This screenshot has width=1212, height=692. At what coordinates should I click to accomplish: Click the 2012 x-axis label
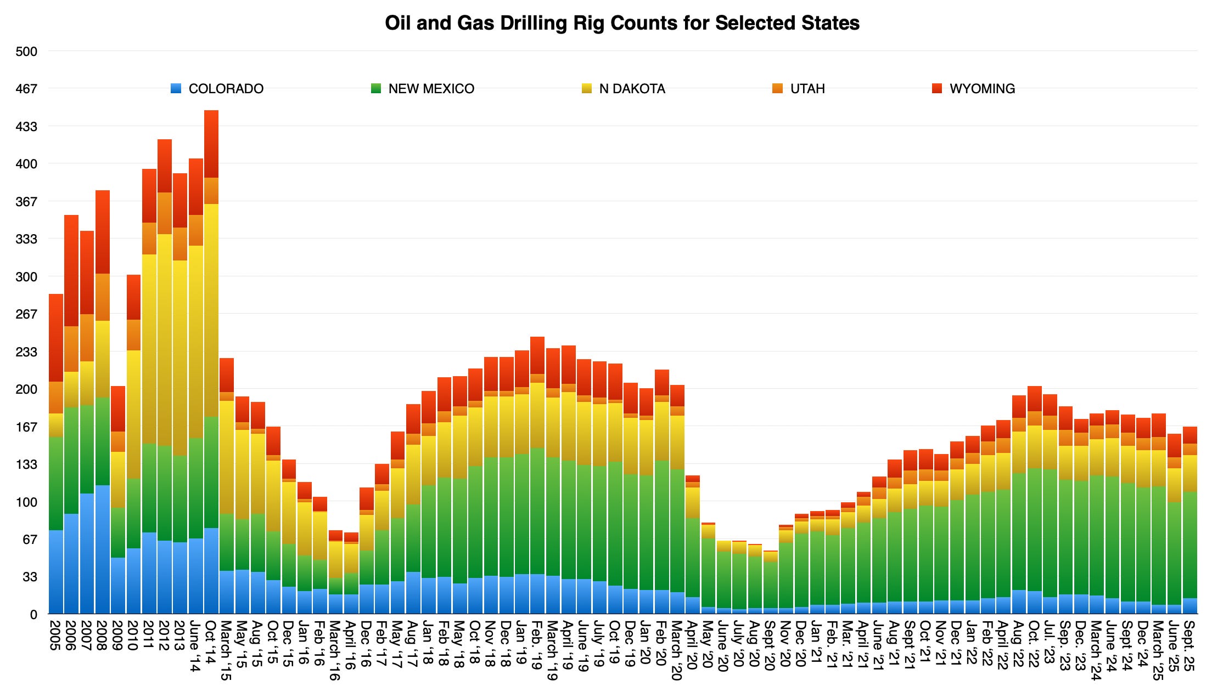164,635
